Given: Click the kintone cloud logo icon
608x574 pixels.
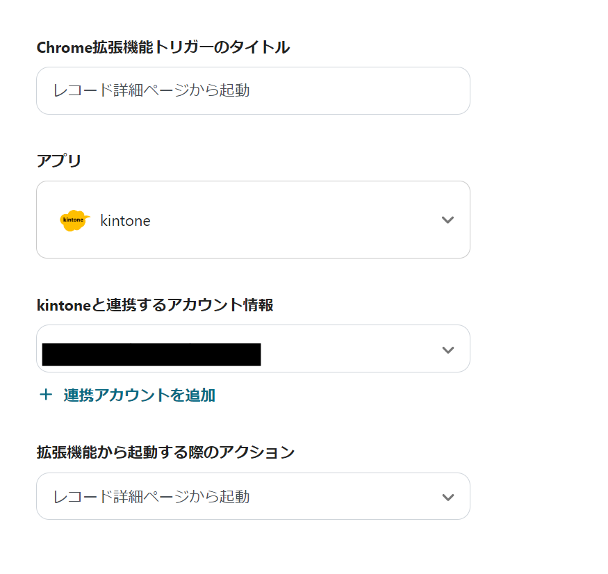Looking at the screenshot, I should click(74, 220).
